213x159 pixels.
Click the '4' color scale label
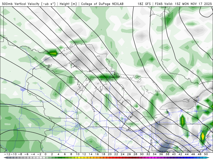[58, 154]
